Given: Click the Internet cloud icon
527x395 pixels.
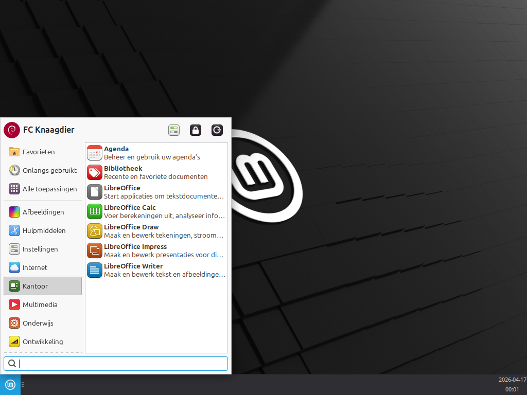Looking at the screenshot, I should pos(14,267).
